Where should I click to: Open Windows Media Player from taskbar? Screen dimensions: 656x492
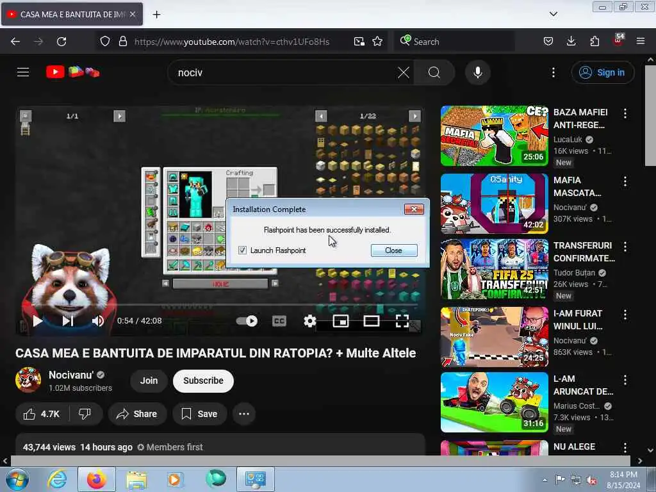[x=174, y=479]
